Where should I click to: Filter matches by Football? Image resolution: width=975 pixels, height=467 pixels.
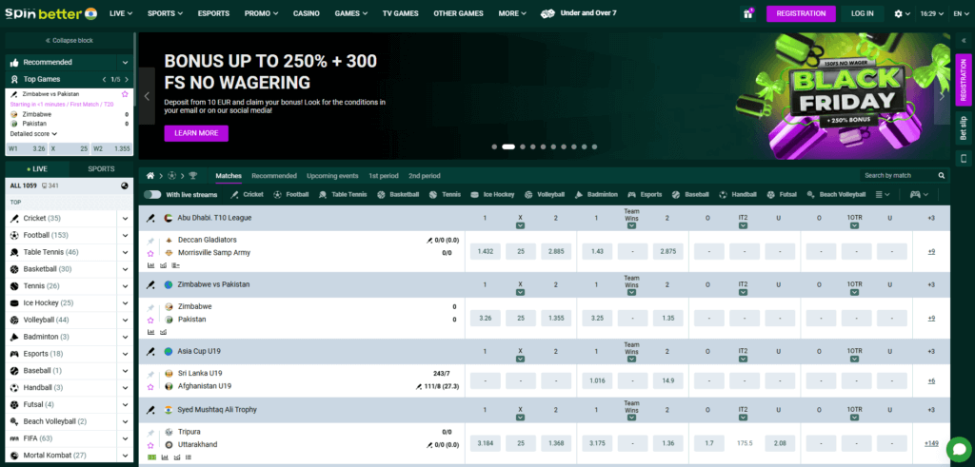click(290, 194)
